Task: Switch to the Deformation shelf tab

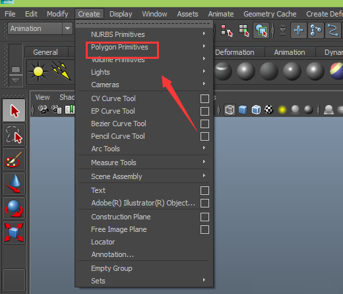Action: pos(235,52)
